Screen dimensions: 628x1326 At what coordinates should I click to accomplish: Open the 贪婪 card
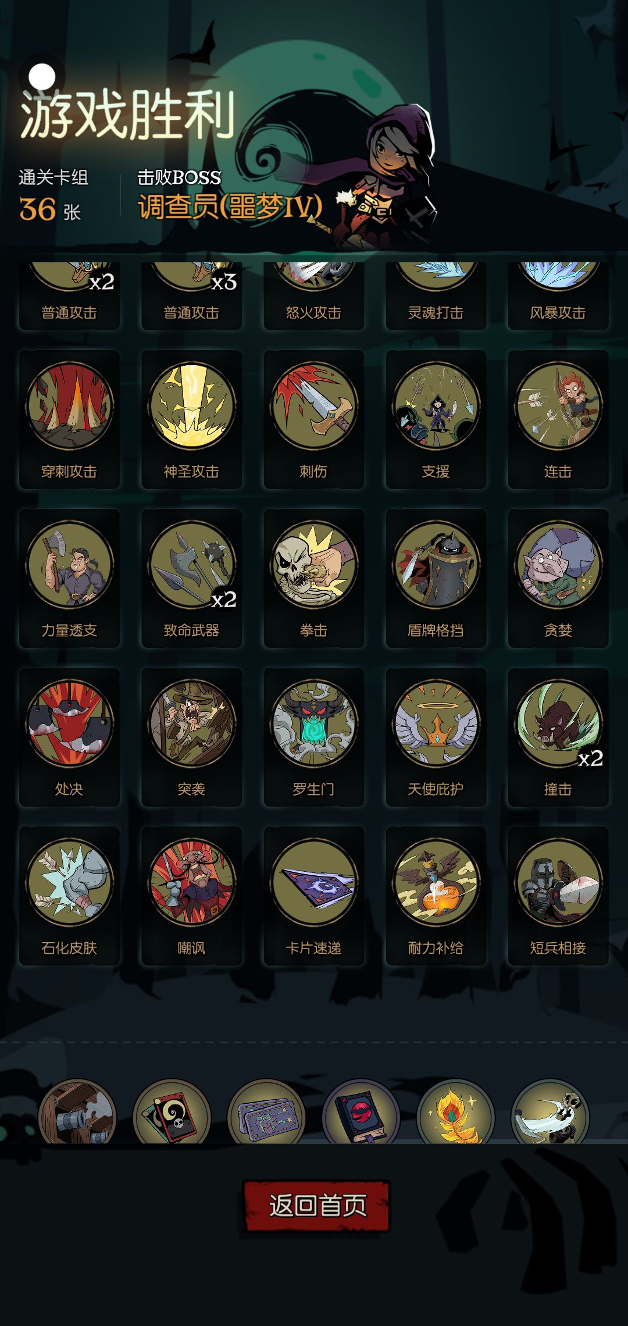558,579
